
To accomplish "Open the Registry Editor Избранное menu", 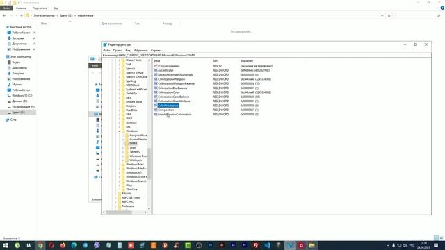I will [140, 50].
